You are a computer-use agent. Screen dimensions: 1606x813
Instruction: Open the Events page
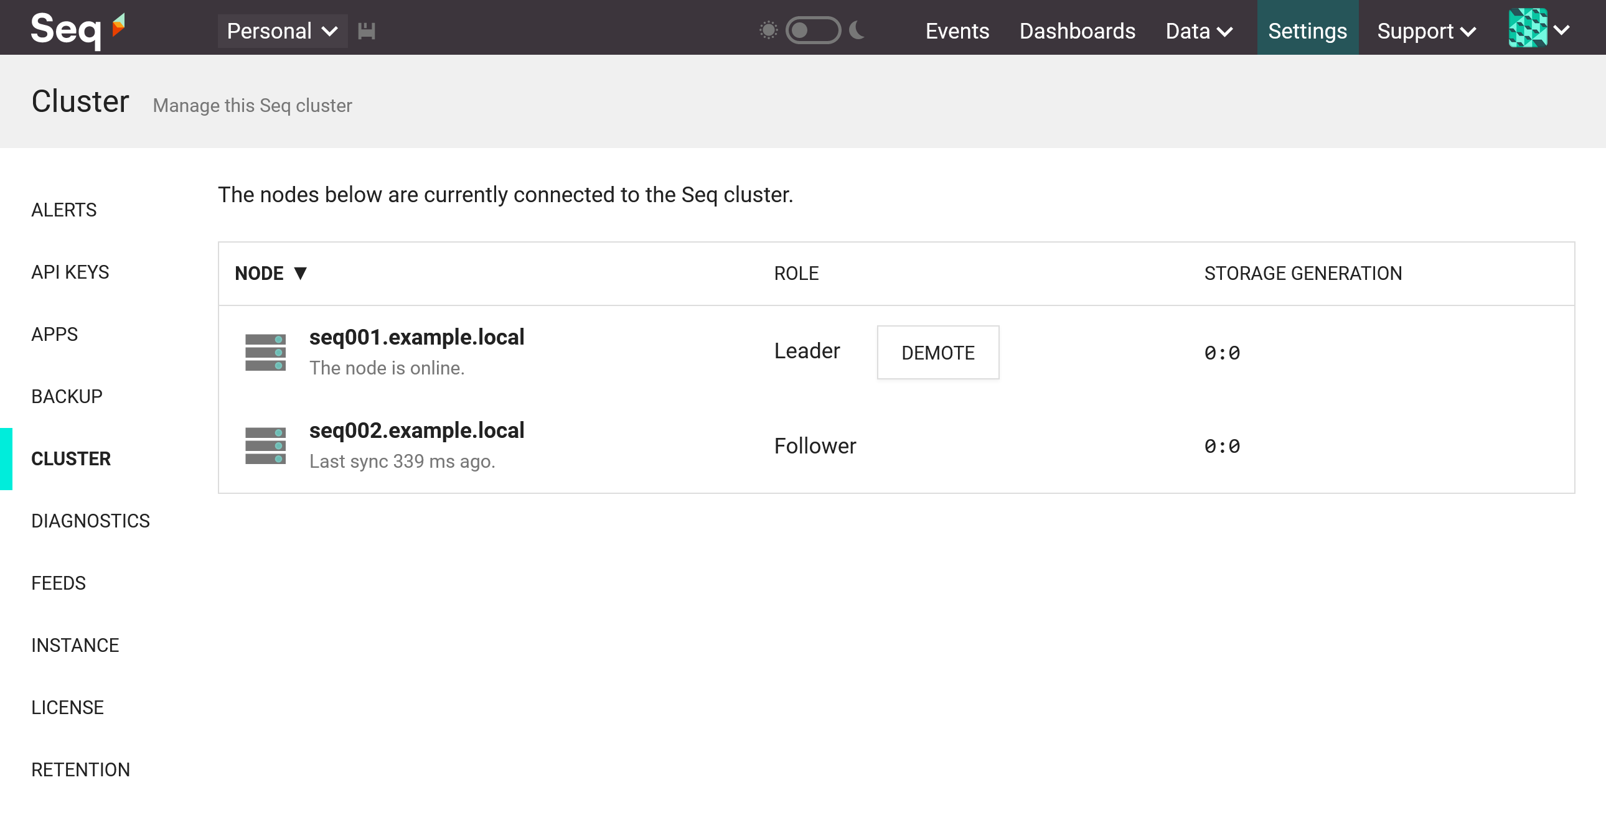coord(957,30)
